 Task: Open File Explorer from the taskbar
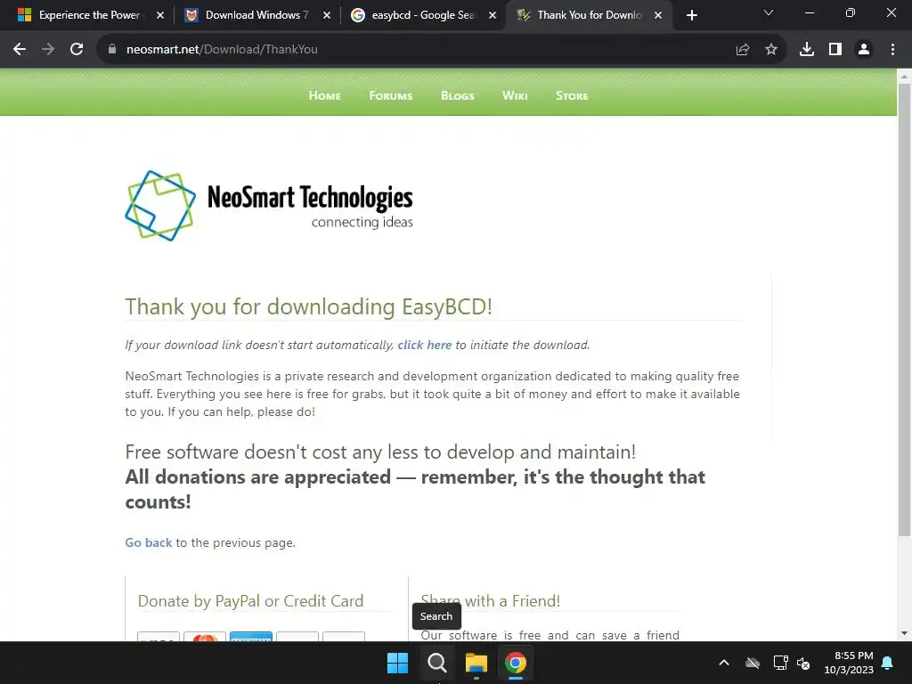point(476,663)
